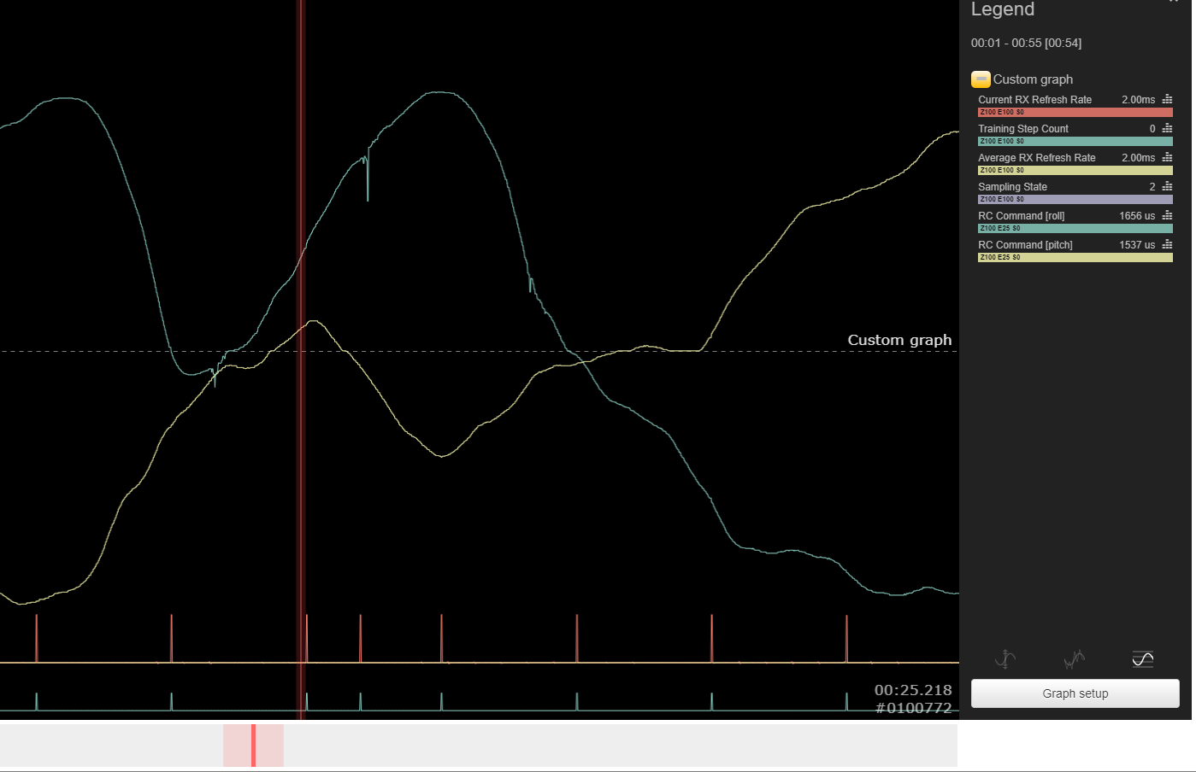The image size is (1196, 772).
Task: Click the 1656 us roll value
Action: 1137,216
